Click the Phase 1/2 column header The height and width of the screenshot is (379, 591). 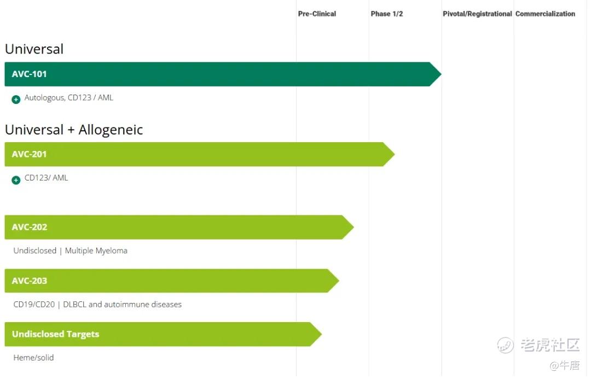[387, 14]
